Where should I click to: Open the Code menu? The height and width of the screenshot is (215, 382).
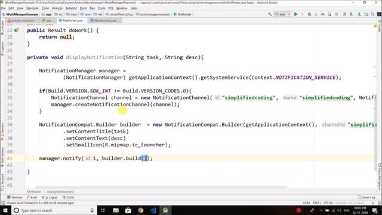click(45, 8)
